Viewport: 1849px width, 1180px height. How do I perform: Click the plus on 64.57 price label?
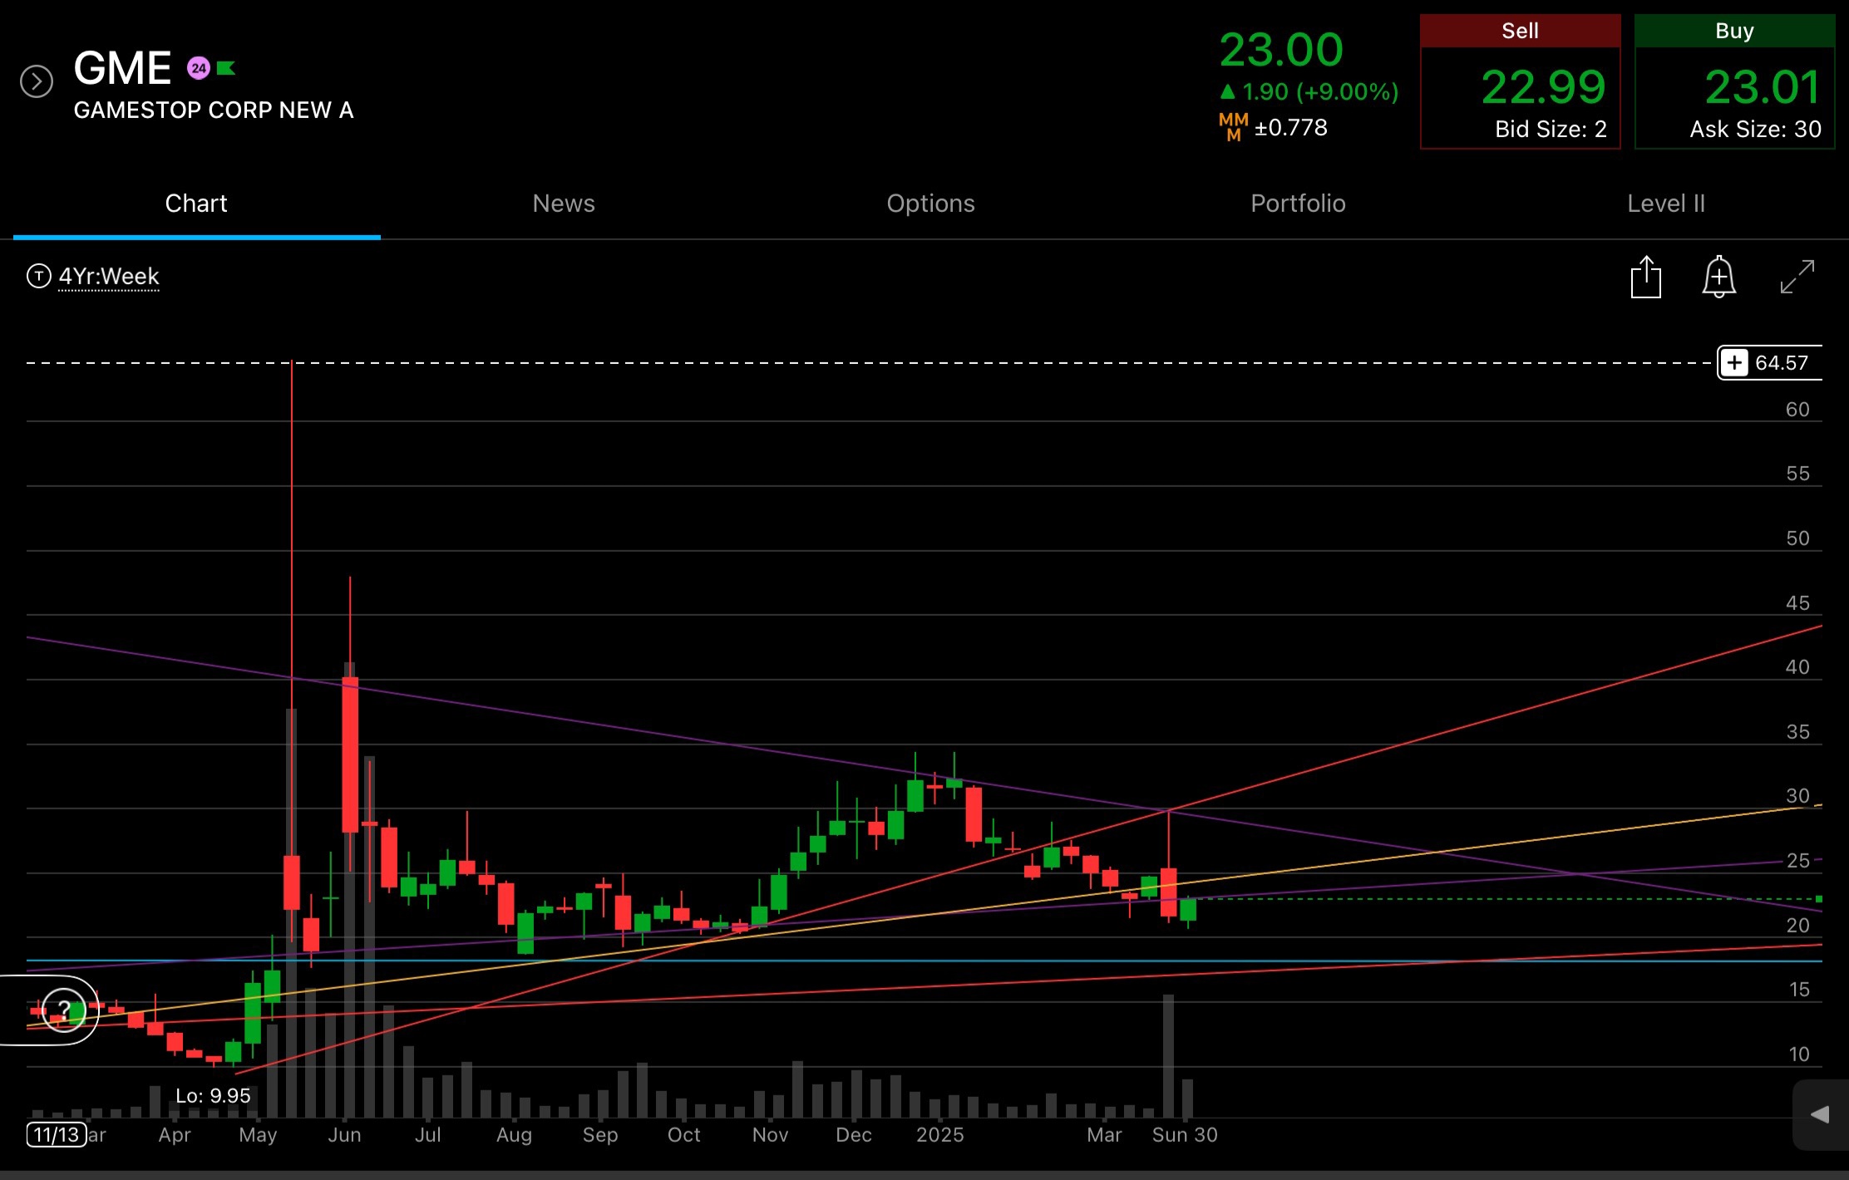[1734, 363]
